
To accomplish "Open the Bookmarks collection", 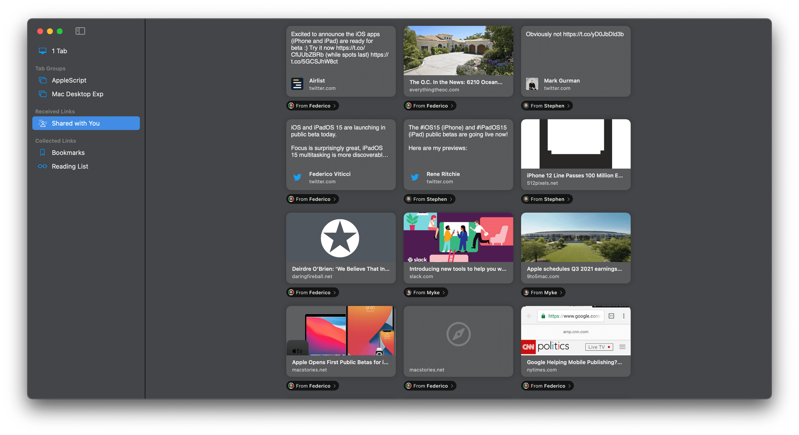I will click(68, 152).
